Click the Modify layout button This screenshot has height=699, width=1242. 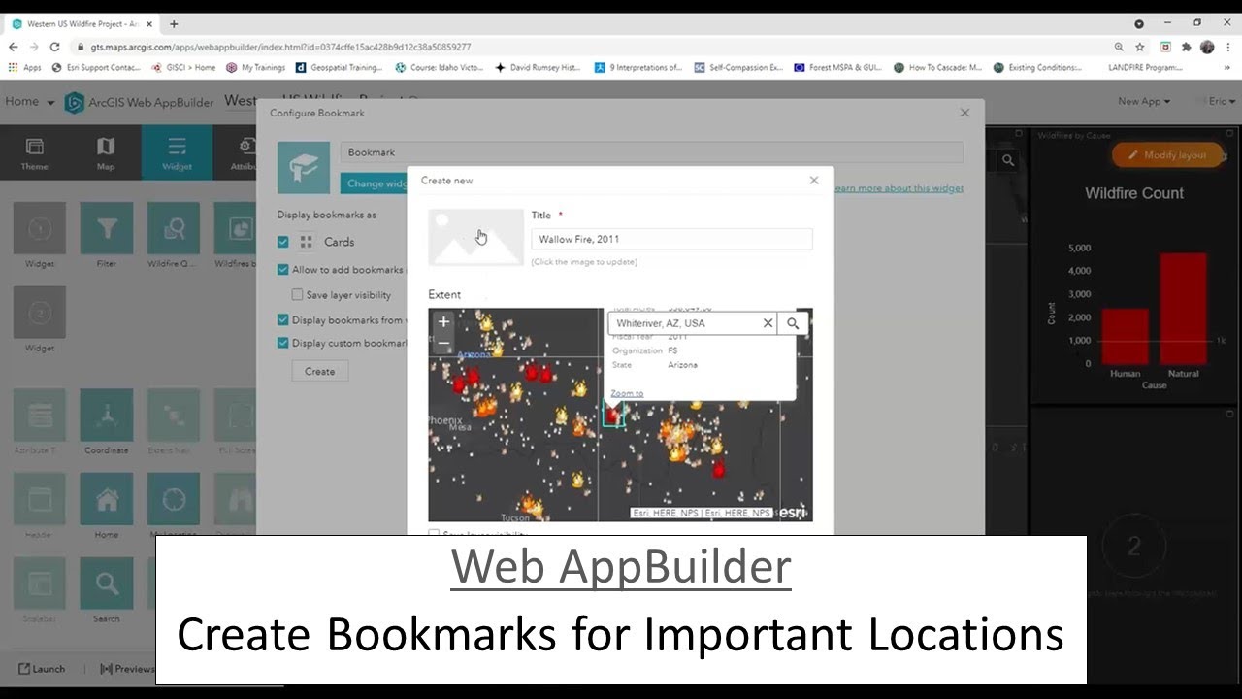coord(1167,155)
